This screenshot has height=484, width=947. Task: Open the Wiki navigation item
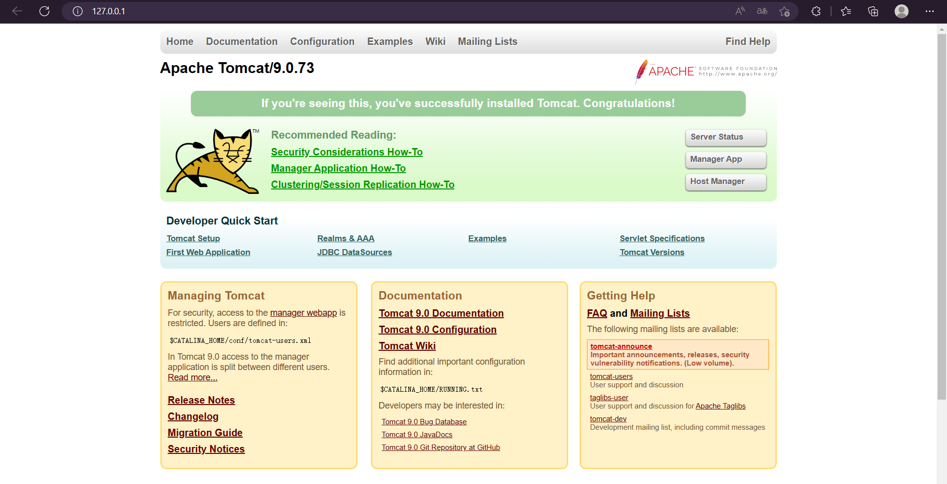pos(435,41)
